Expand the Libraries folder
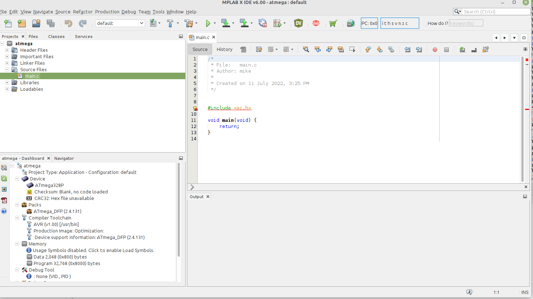Image resolution: width=533 pixels, height=299 pixels. (7, 83)
